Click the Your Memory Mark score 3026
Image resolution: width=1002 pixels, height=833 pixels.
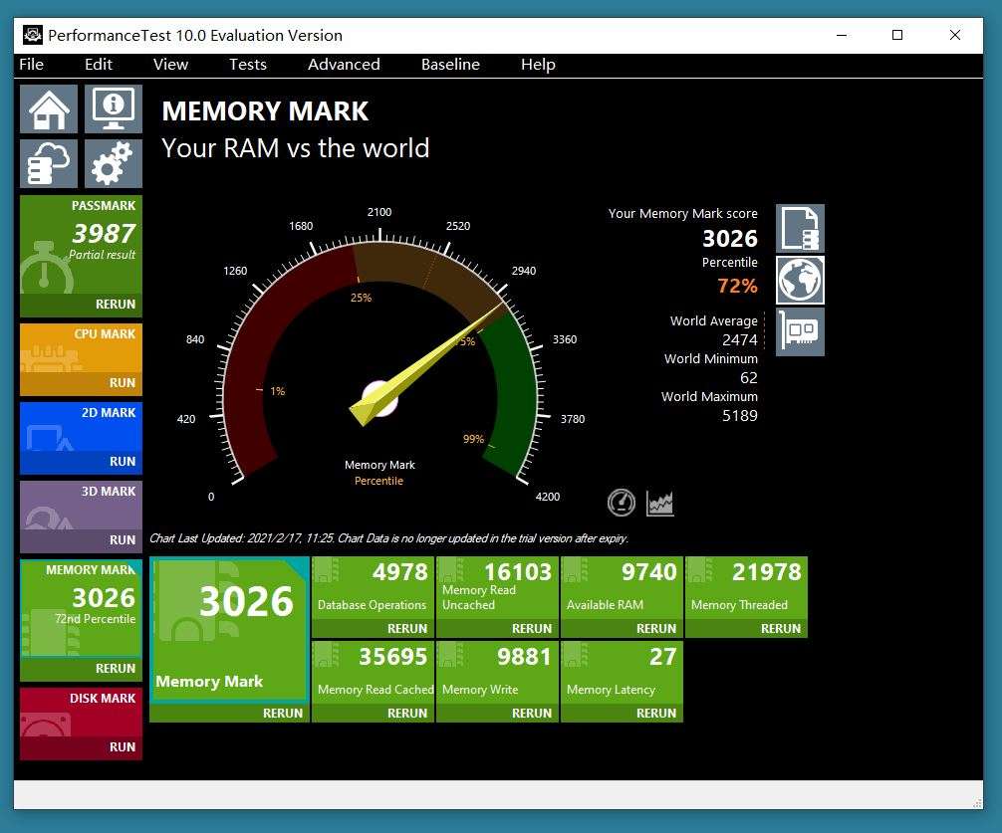(730, 238)
